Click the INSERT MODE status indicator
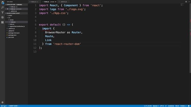191x107 pixels. pos(13,106)
